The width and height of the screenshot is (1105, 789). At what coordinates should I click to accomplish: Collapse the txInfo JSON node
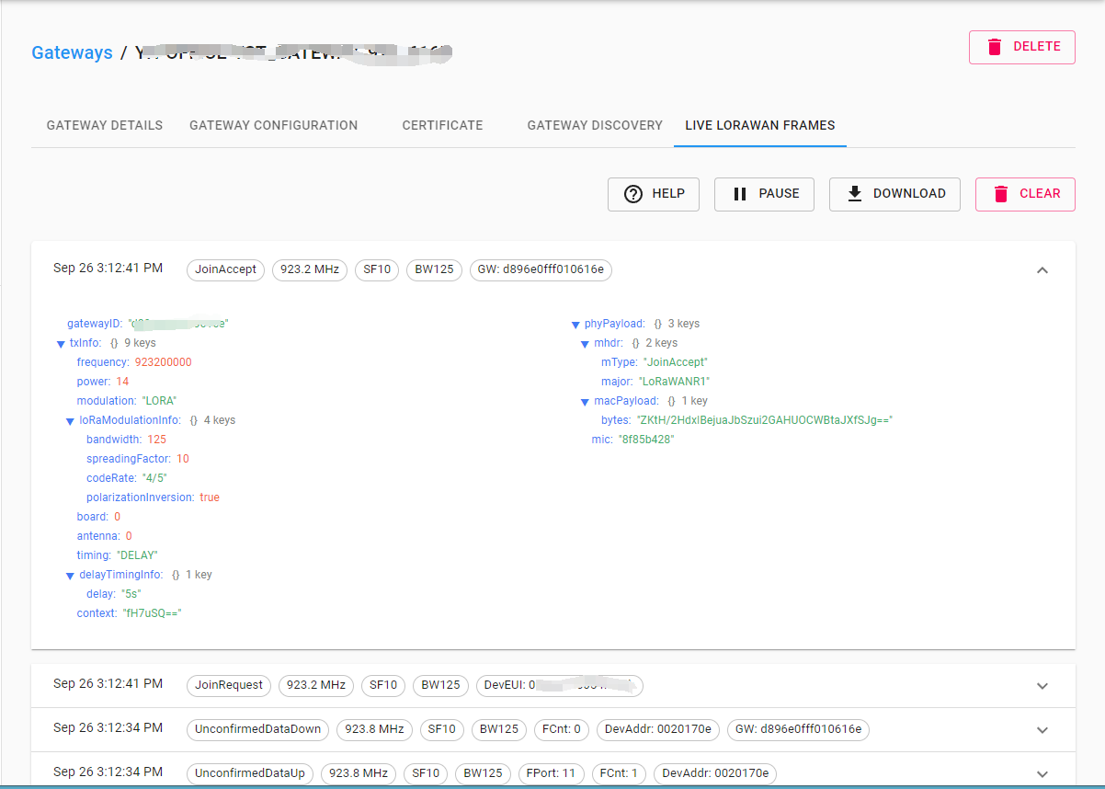62,344
